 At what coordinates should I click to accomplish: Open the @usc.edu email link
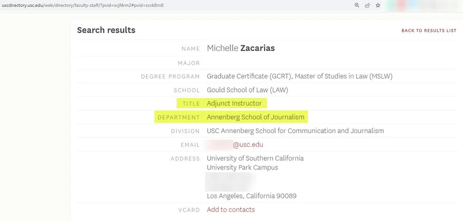pos(248,145)
